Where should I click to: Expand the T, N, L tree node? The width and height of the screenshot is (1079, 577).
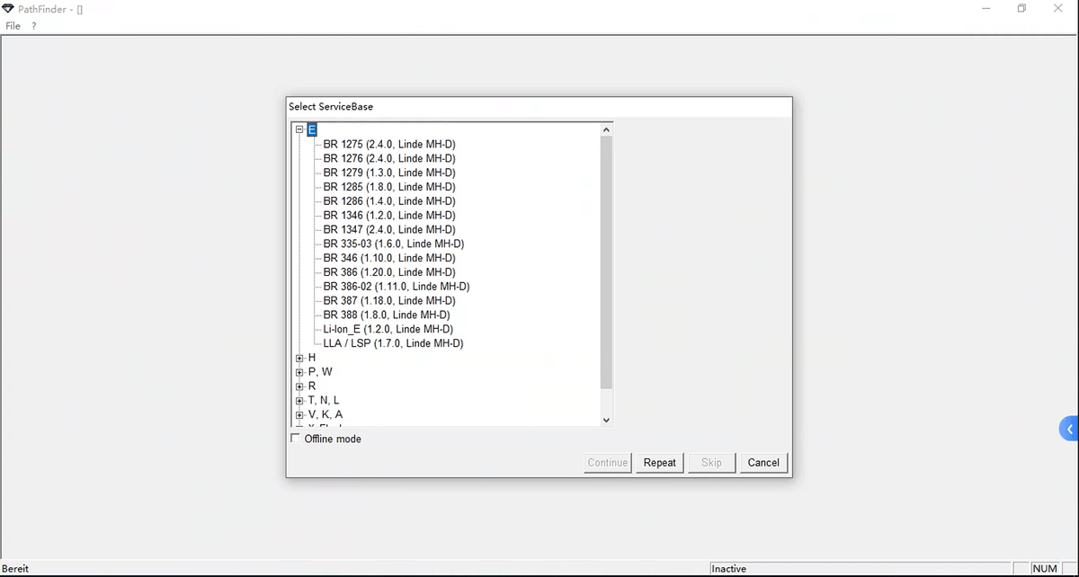pos(299,401)
